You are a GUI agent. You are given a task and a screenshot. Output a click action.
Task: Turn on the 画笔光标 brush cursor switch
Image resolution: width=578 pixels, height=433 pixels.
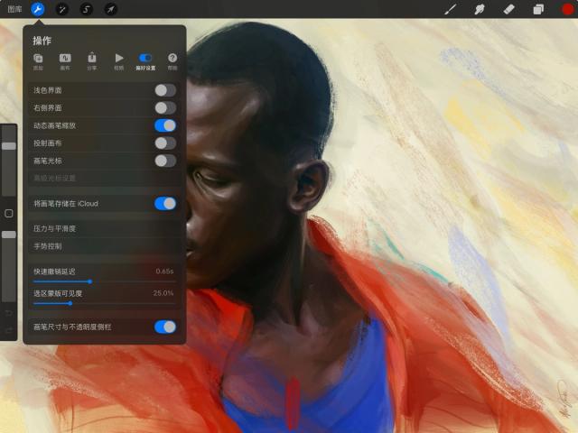[165, 161]
